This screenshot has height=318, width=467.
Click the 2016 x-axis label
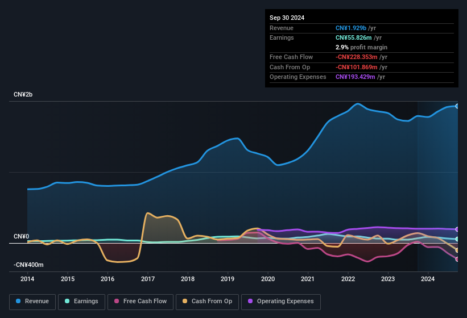[108, 279]
